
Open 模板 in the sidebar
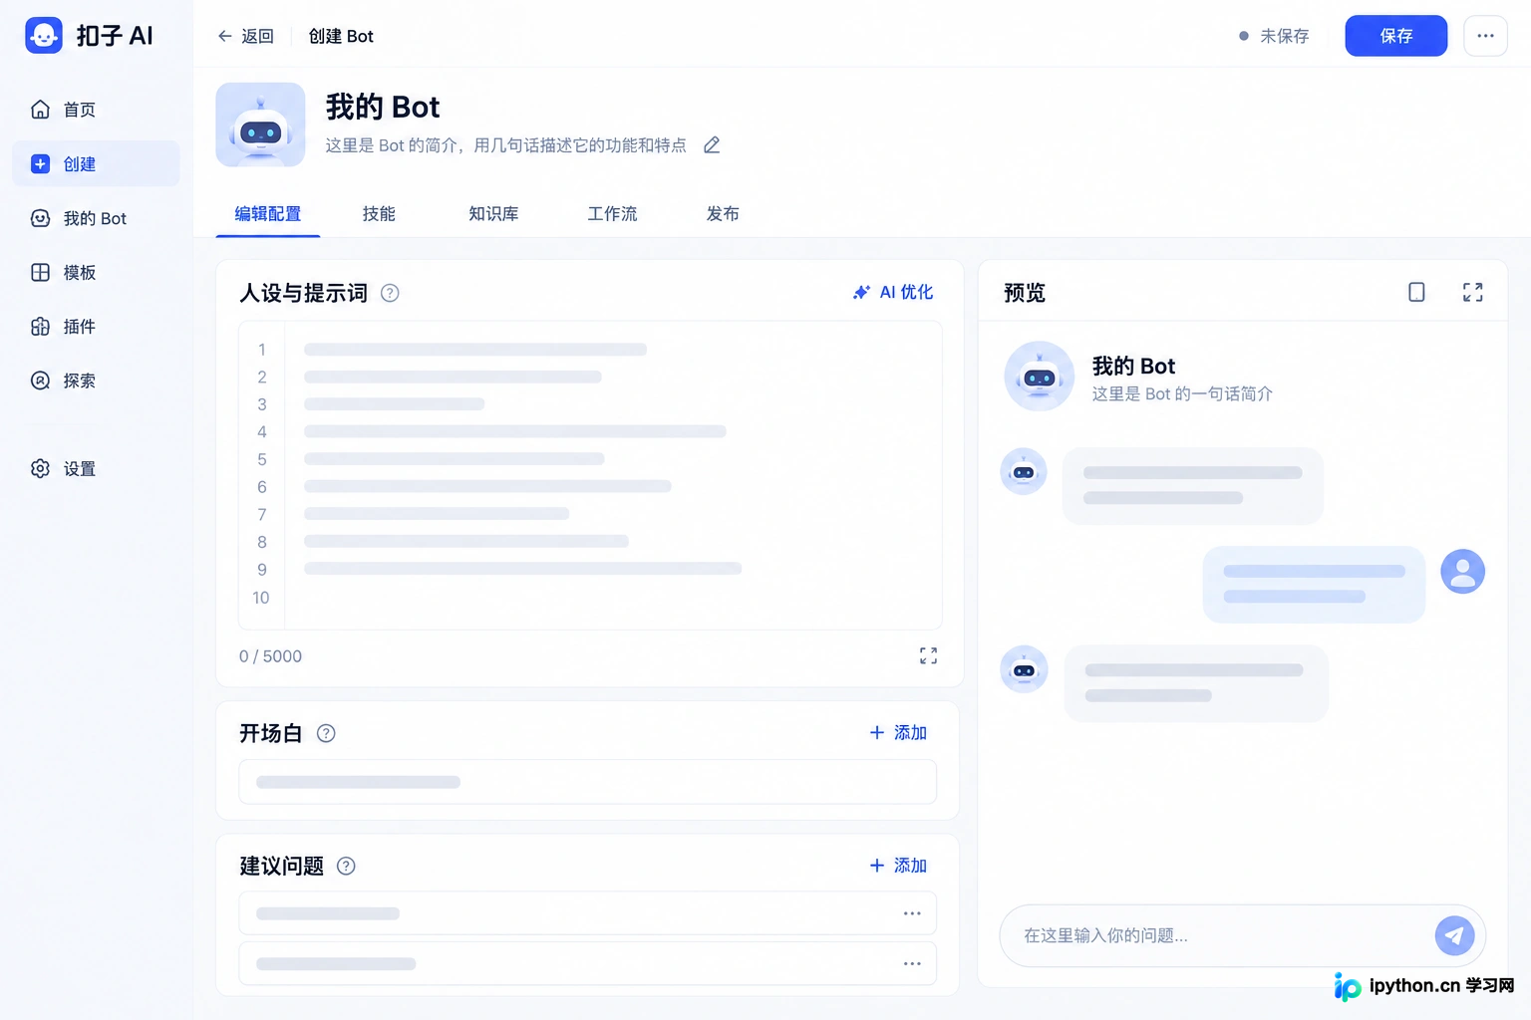(x=97, y=272)
